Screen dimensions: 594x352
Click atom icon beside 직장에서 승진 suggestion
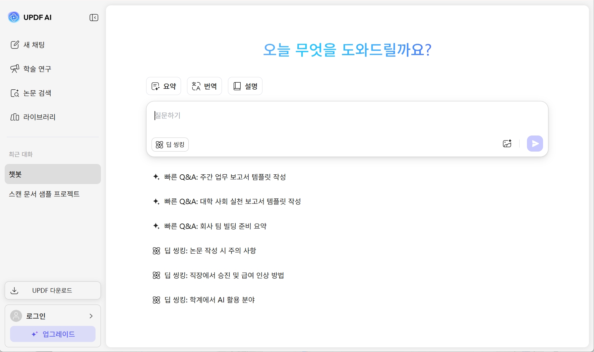click(x=157, y=275)
